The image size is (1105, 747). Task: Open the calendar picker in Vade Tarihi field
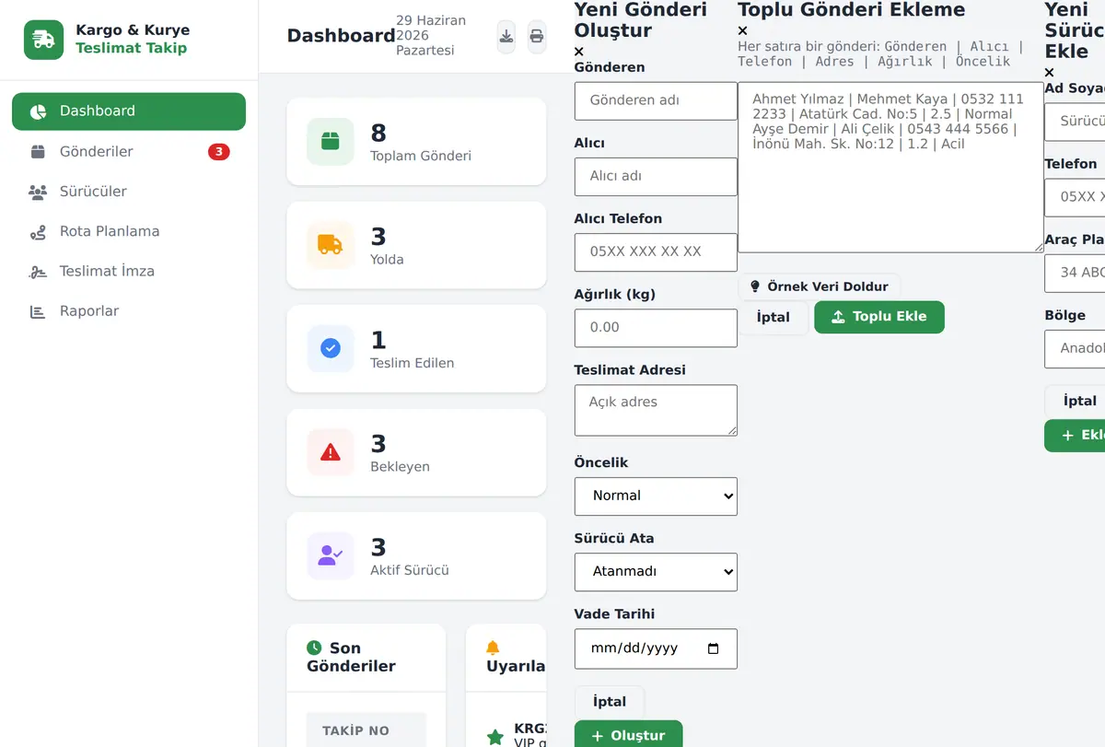point(714,648)
